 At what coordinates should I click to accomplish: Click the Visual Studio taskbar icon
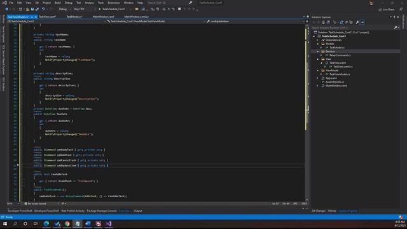coord(109,223)
